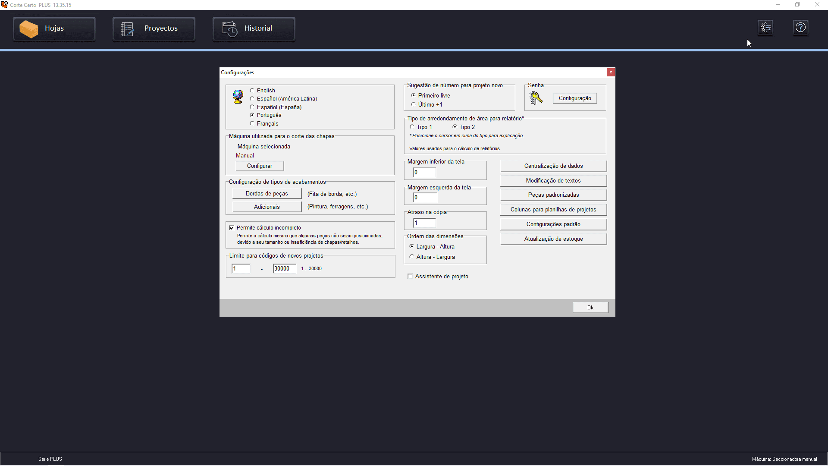Click the Bordas de peças button

click(267, 194)
